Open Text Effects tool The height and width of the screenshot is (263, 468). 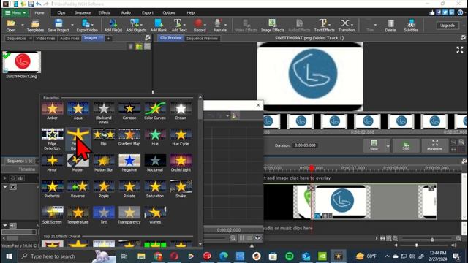pos(324,26)
